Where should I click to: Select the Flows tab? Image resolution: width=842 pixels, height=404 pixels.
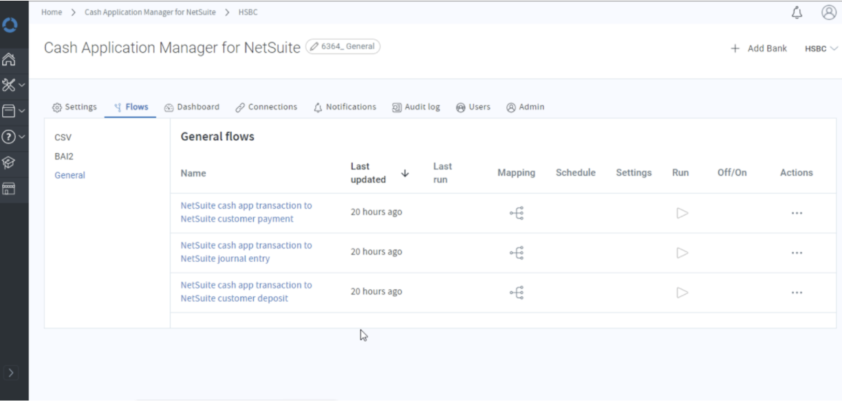click(131, 107)
